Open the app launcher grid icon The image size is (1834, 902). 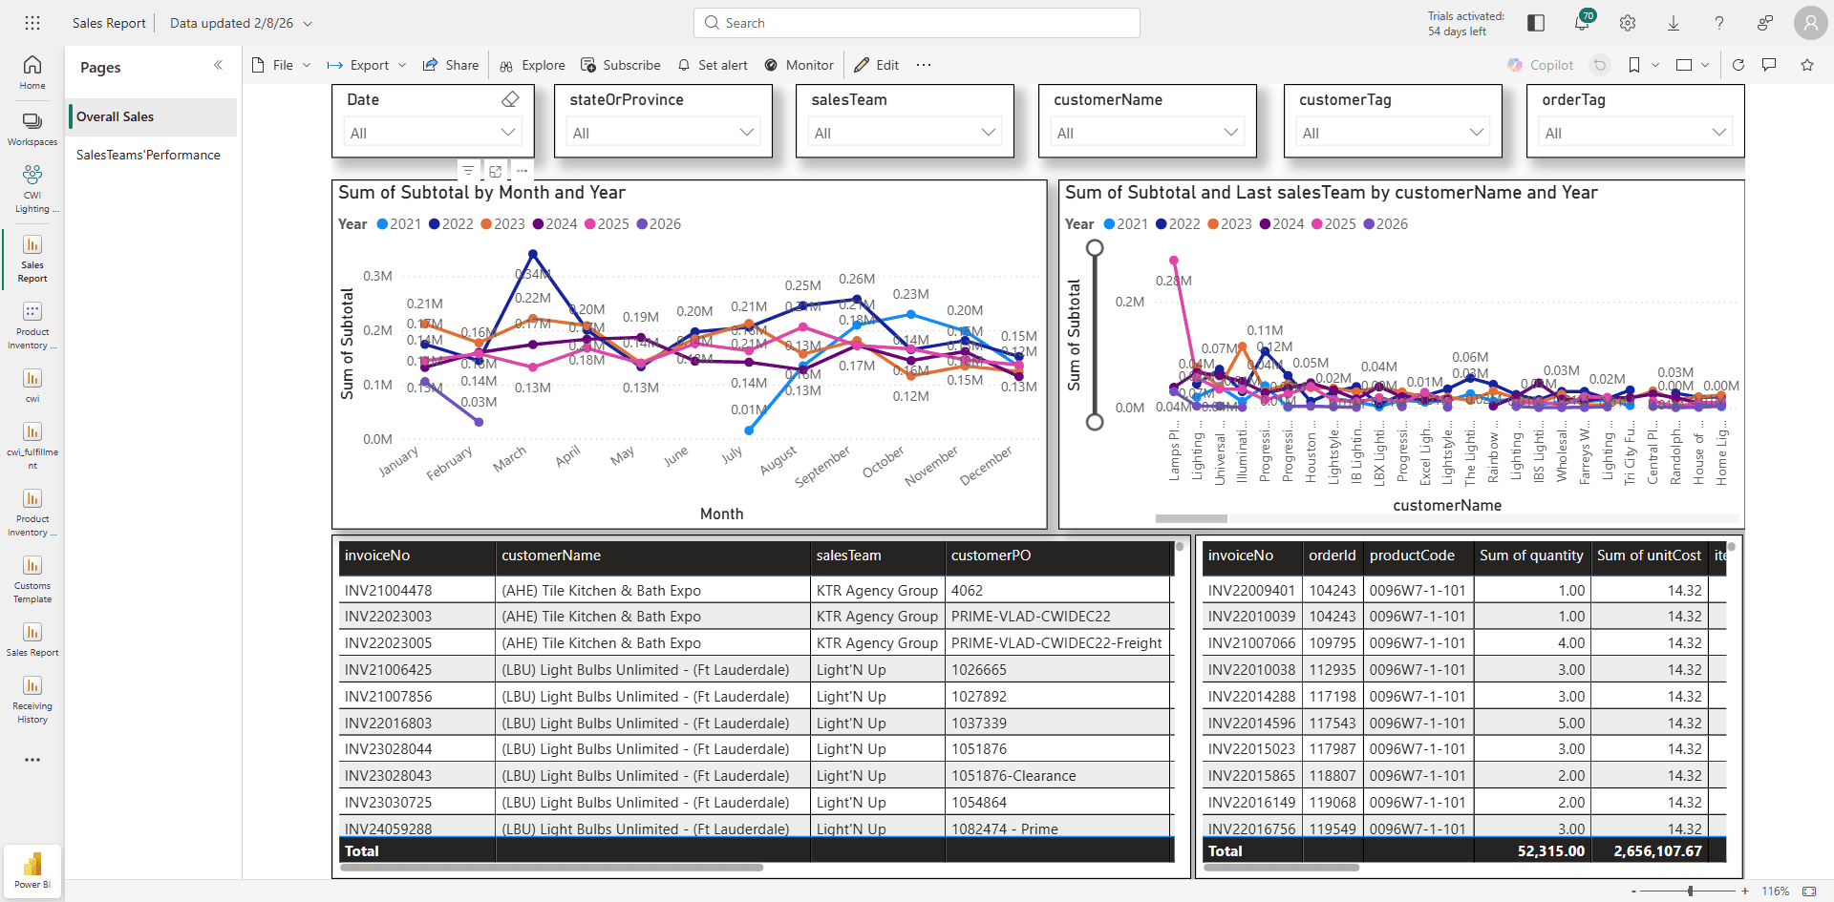[x=32, y=23]
